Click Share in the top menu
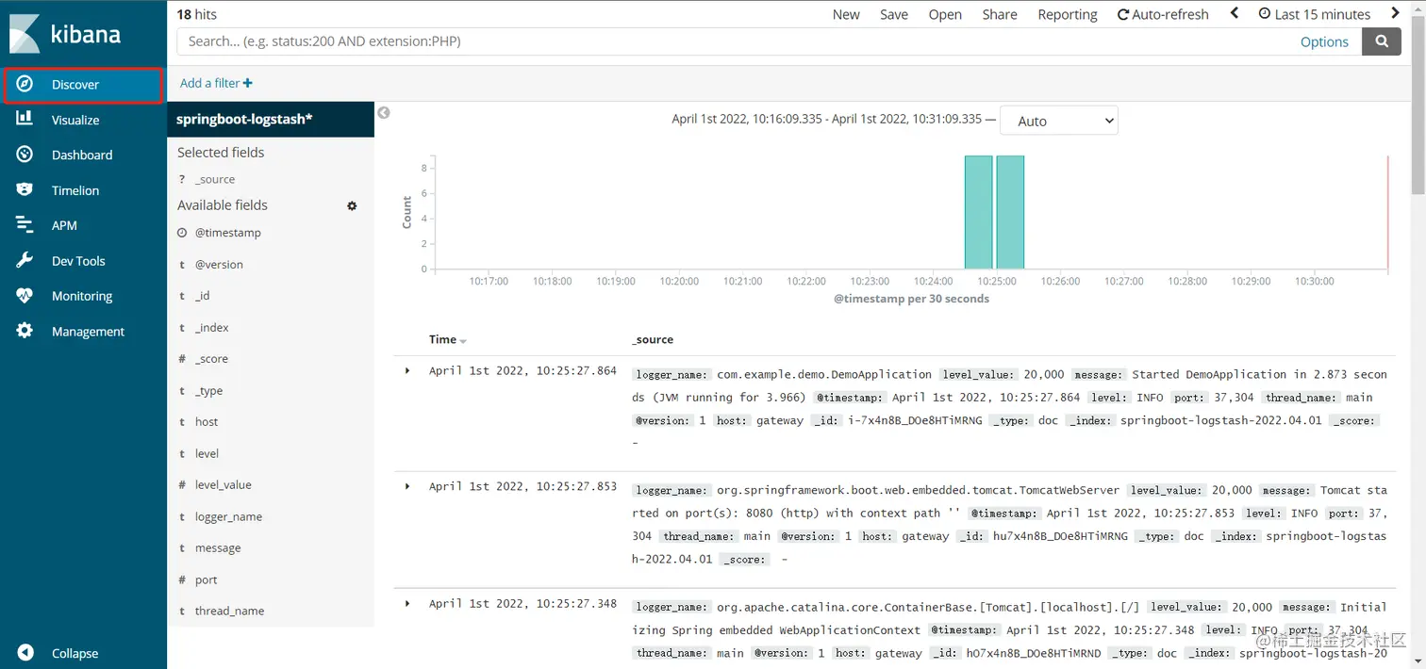Image resolution: width=1426 pixels, height=669 pixels. (1000, 14)
